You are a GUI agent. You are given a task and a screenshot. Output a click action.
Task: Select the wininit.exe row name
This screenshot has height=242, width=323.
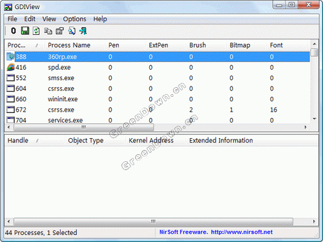click(x=63, y=99)
